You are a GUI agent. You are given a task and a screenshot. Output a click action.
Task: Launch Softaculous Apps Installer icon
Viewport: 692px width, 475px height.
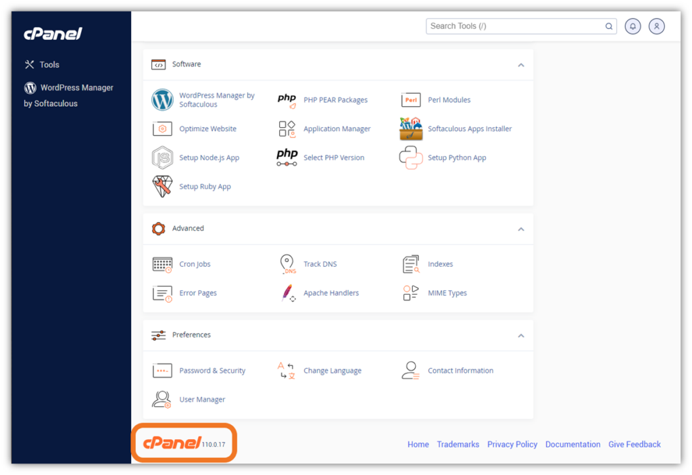411,129
